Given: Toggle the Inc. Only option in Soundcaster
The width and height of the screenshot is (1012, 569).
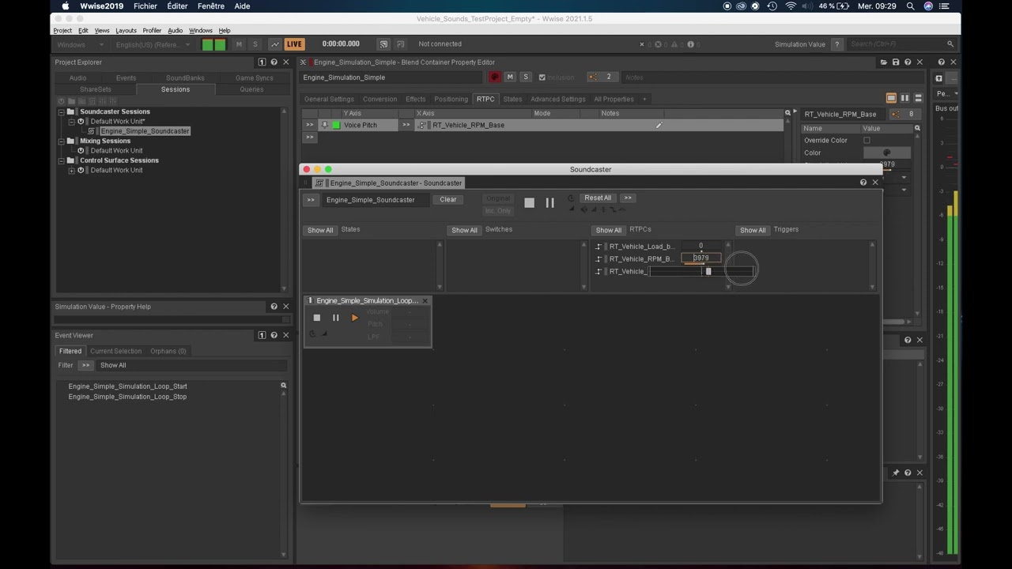Looking at the screenshot, I should [x=498, y=210].
